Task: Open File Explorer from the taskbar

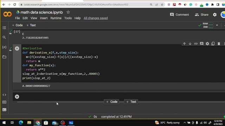Action: (29, 123)
